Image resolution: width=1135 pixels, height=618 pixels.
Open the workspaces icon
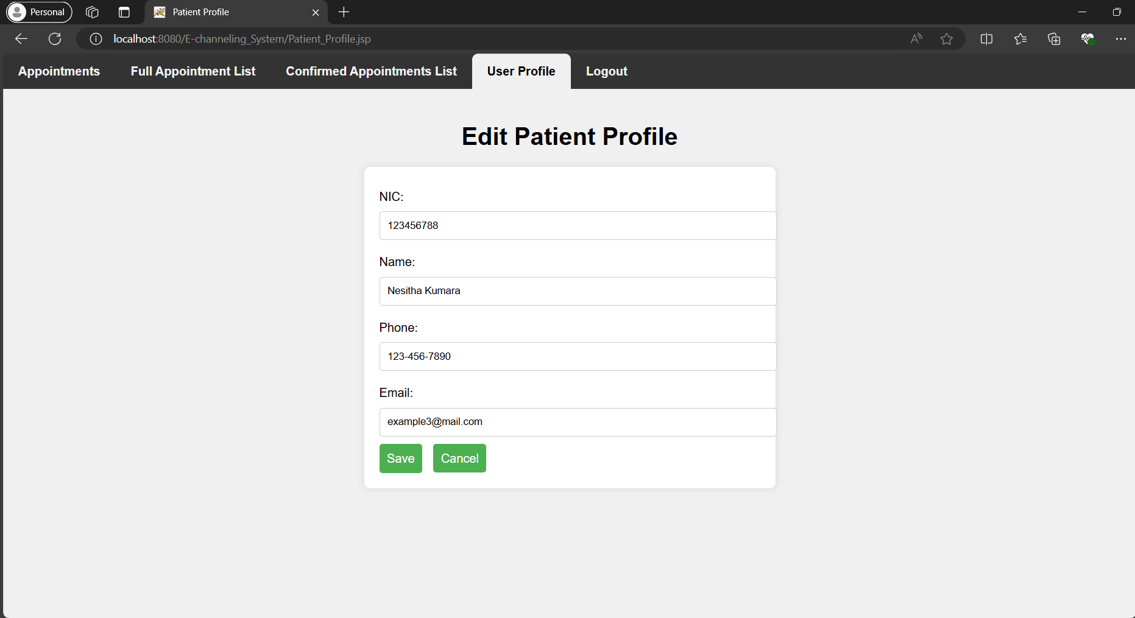pos(92,12)
